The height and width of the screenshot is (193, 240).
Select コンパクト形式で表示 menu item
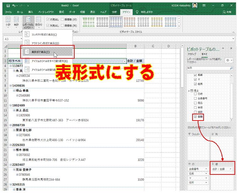pos(47,34)
